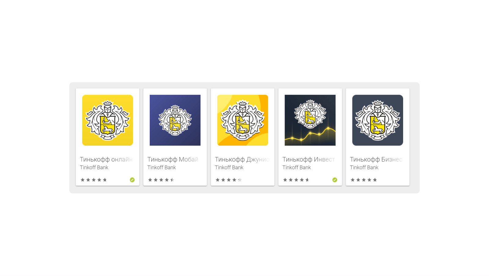Open Tinkoff Bank developer link under Тинькофф онлайн
The image size is (489, 276).
pos(94,167)
